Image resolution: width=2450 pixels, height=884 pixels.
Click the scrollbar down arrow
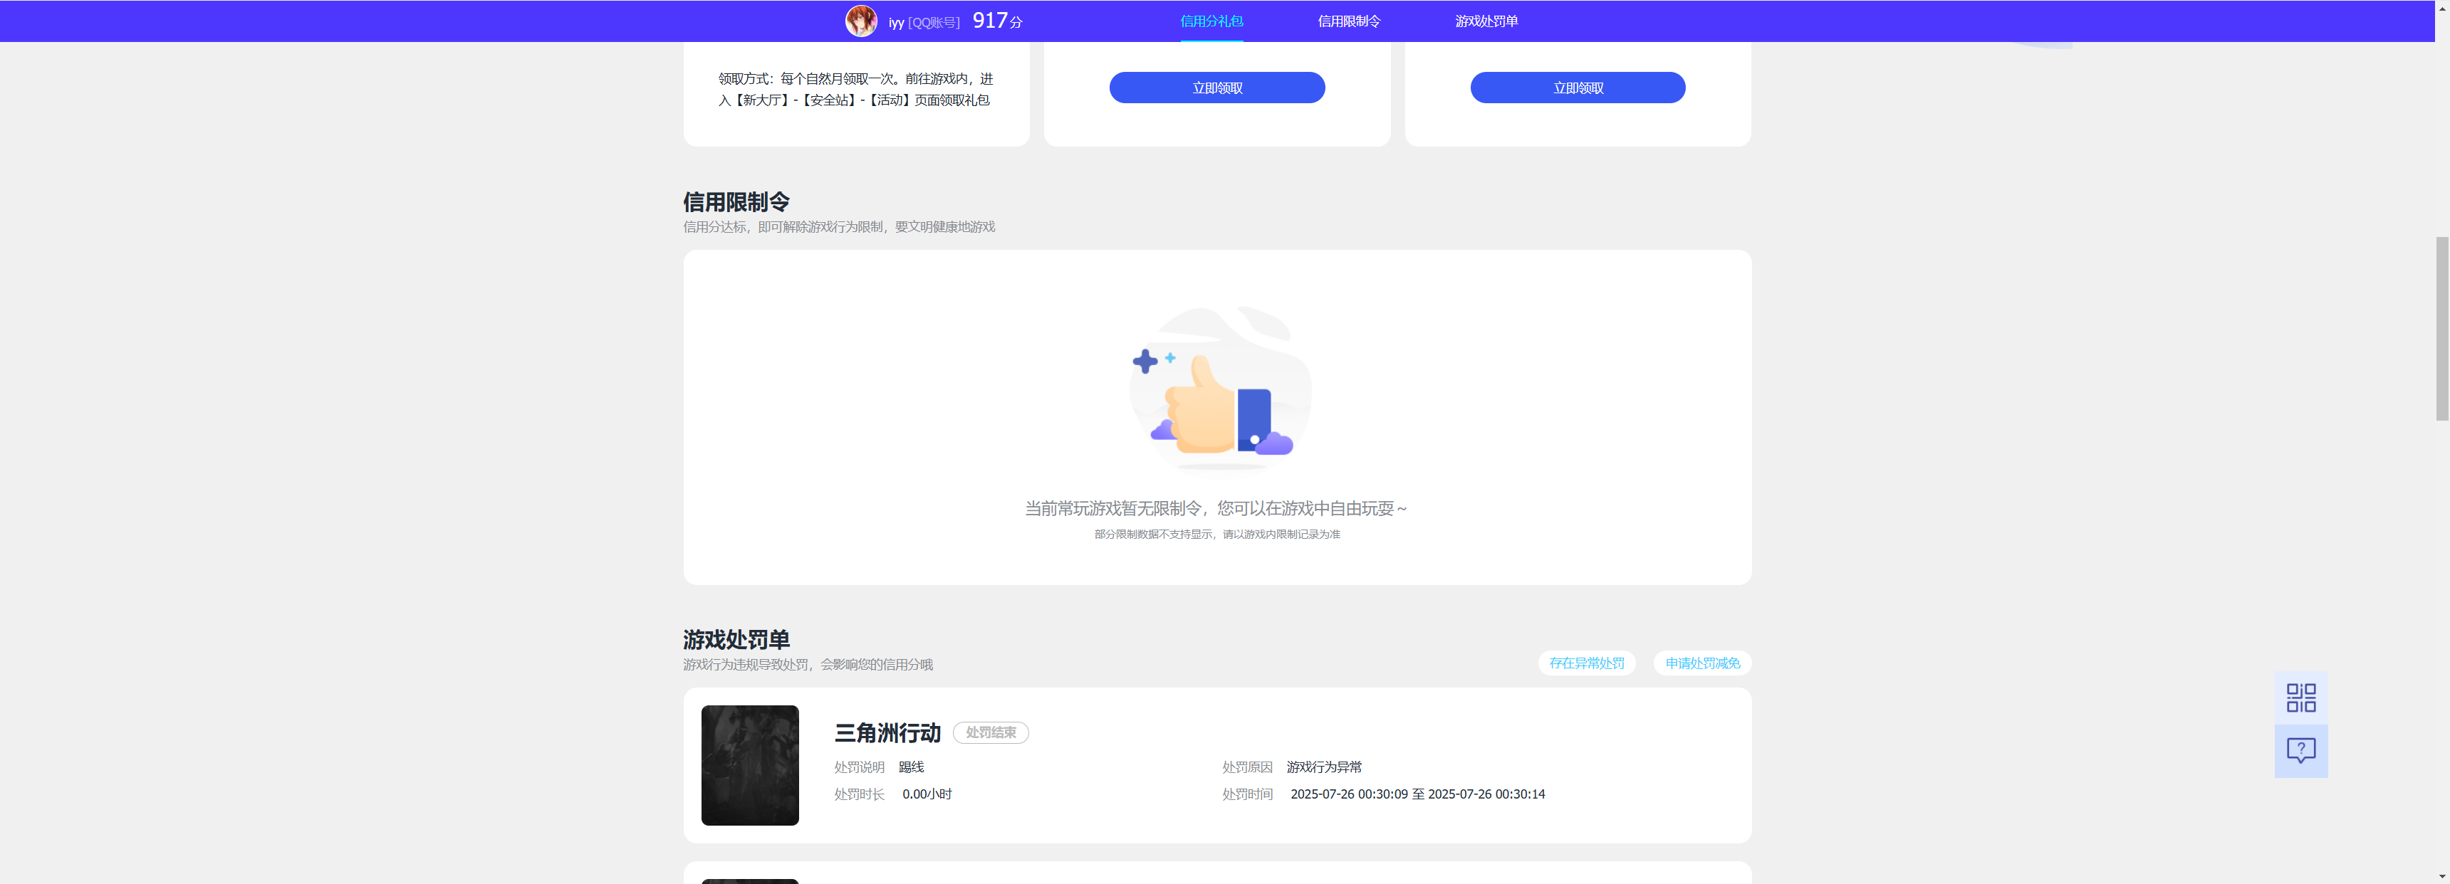pos(2441,876)
